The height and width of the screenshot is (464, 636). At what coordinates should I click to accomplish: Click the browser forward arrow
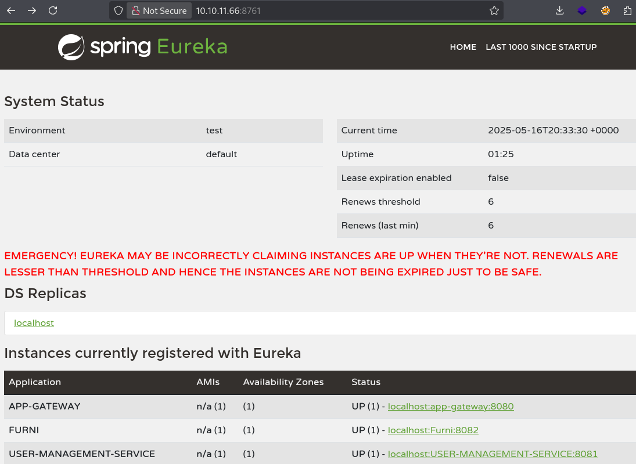(32, 10)
